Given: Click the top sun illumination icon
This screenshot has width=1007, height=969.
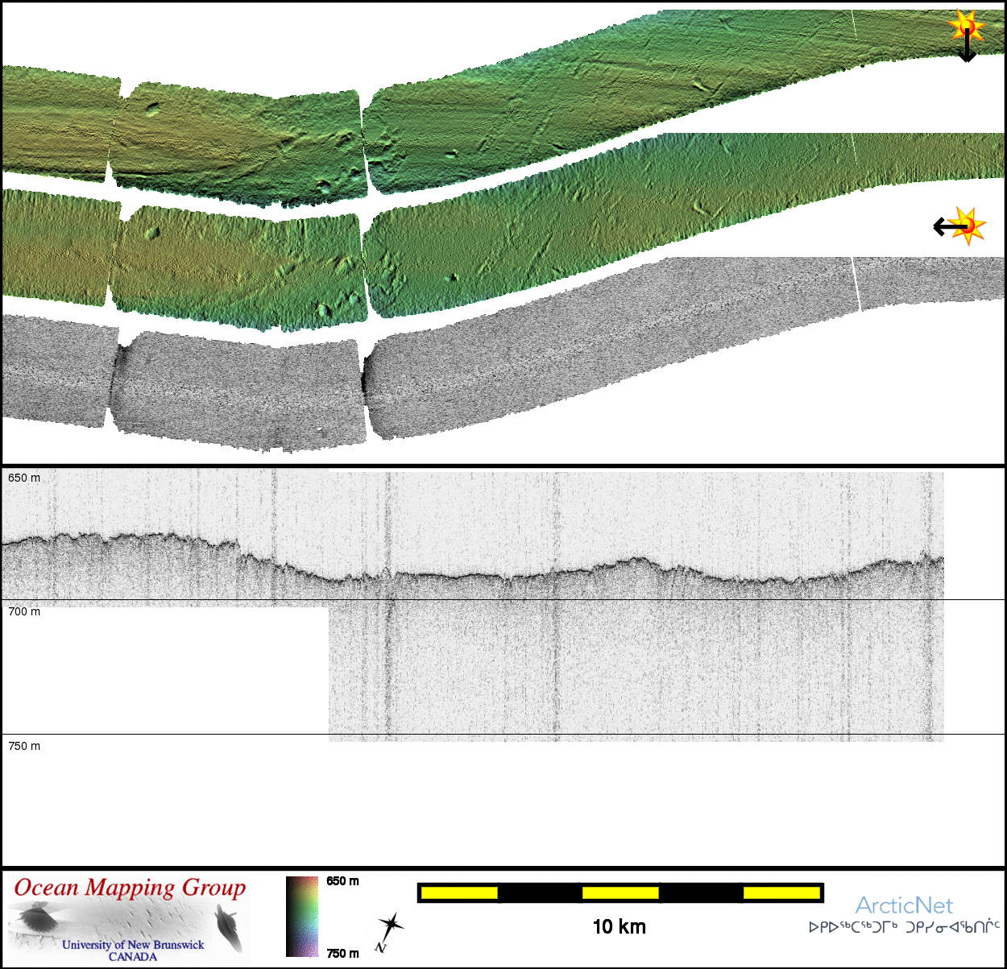Looking at the screenshot, I should [x=966, y=27].
